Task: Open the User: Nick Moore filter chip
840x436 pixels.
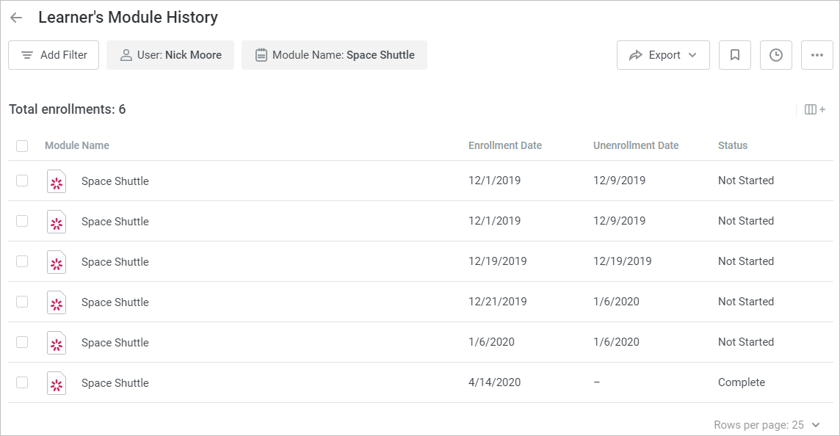Action: point(170,54)
